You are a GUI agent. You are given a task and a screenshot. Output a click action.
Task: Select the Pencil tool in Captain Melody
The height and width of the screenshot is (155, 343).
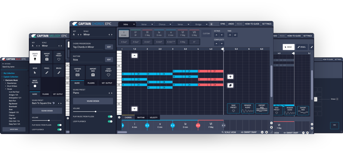47,73
